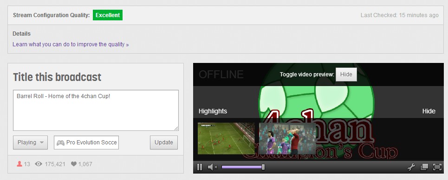Hide the video preview using the toggle button

pos(346,74)
